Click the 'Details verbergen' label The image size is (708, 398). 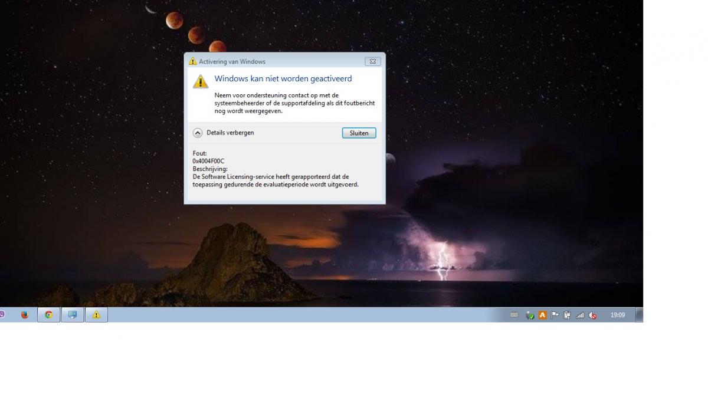(230, 133)
